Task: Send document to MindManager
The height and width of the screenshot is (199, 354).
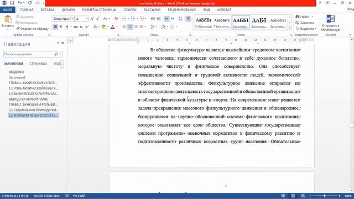Action: pos(331,23)
